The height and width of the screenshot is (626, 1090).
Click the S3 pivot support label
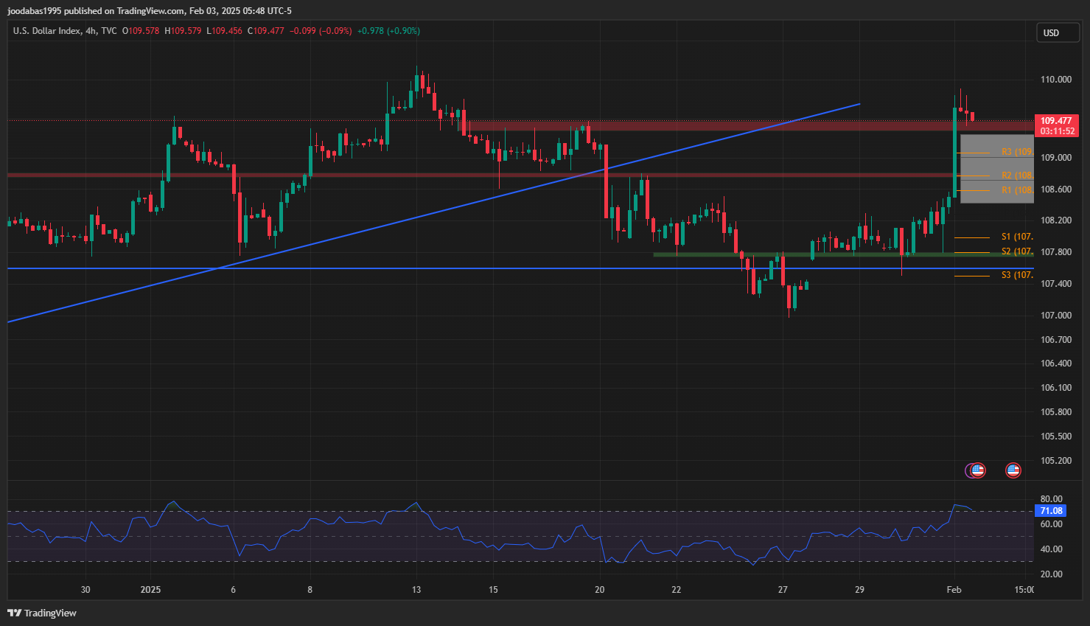tap(1016, 275)
